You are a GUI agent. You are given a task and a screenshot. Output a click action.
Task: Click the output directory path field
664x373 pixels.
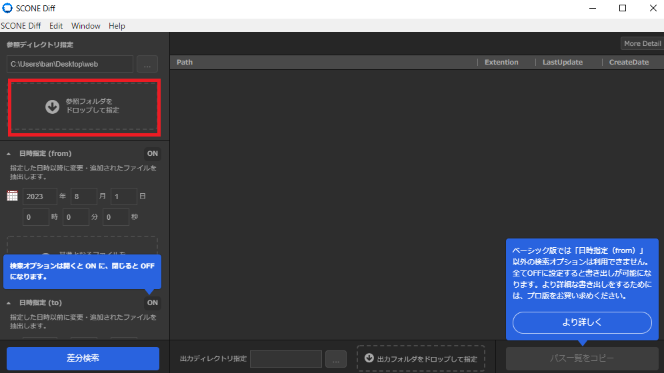coord(286,358)
